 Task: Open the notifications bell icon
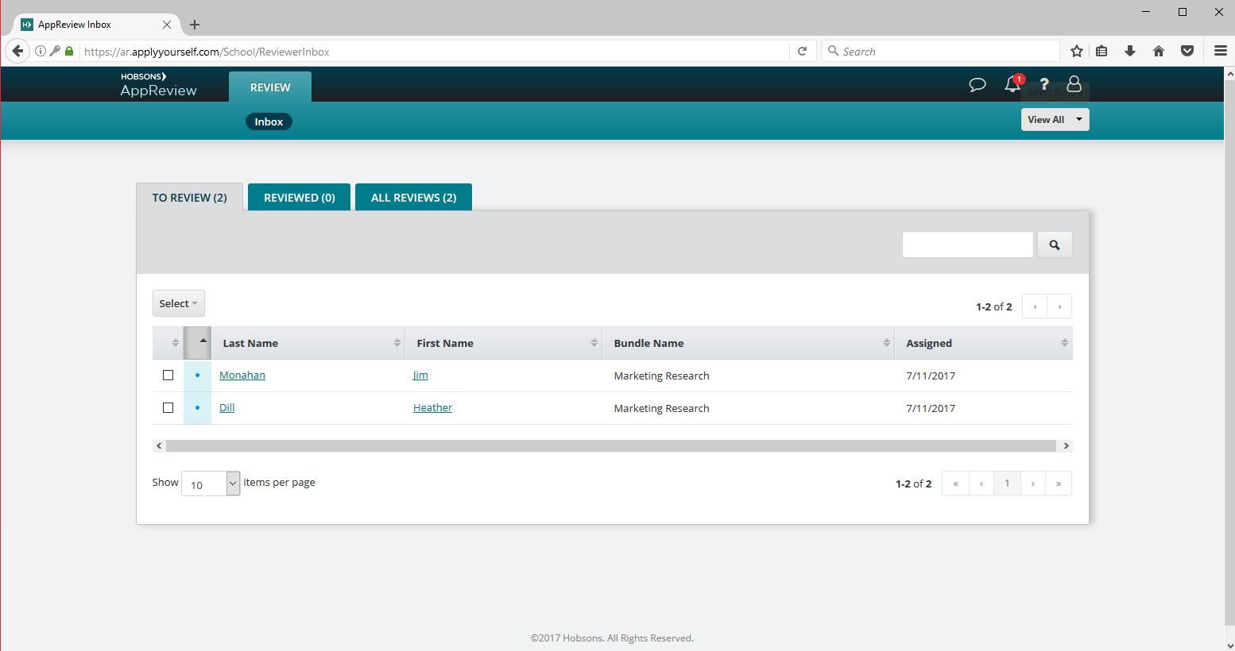tap(1012, 84)
